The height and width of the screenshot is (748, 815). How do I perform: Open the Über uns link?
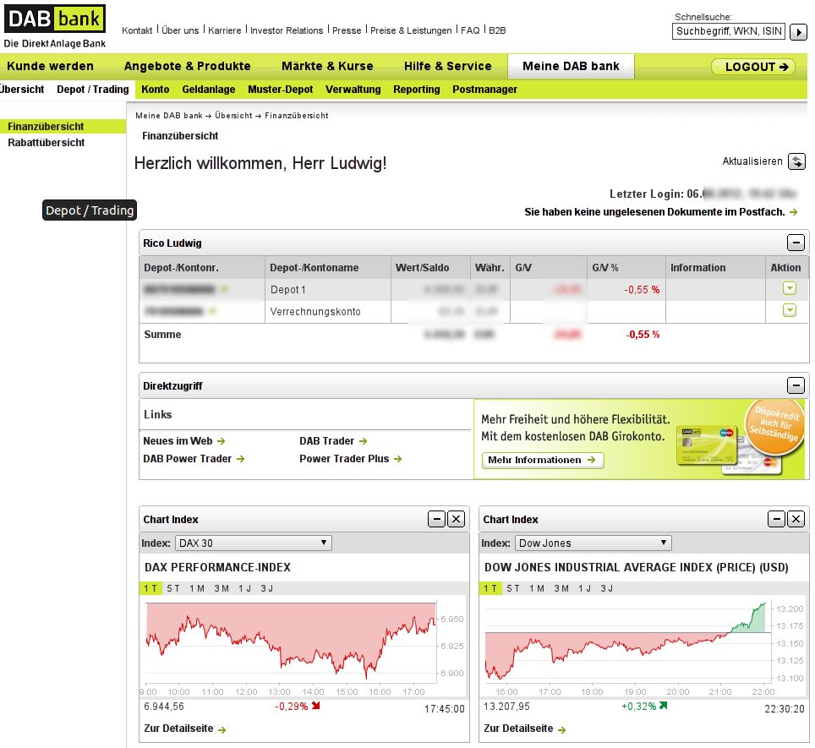180,30
